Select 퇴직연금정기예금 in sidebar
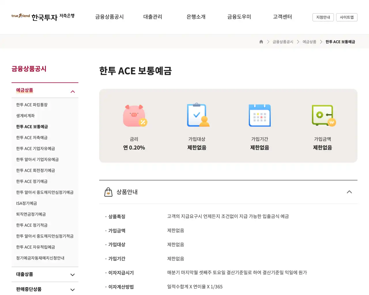 pos(31,214)
